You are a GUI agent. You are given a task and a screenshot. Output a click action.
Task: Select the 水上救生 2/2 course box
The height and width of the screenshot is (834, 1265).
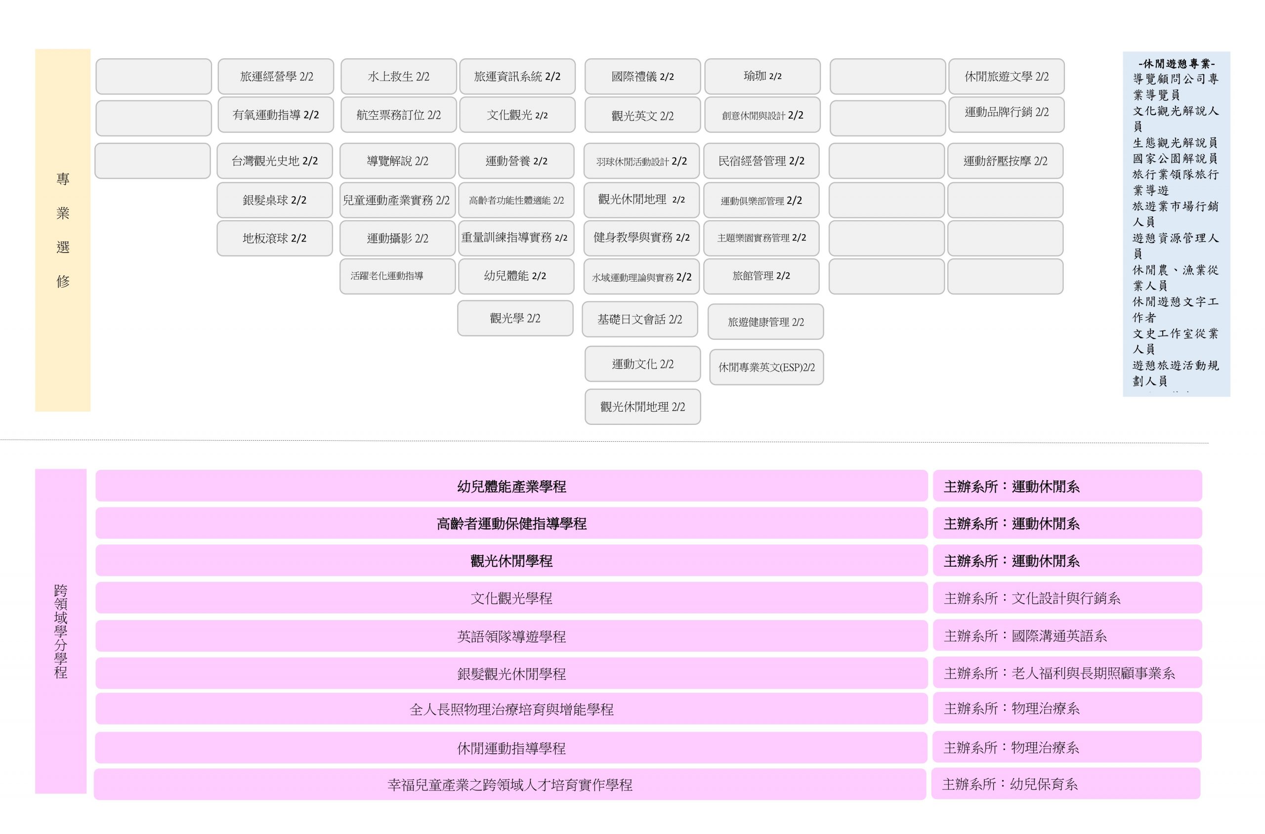pos(399,77)
